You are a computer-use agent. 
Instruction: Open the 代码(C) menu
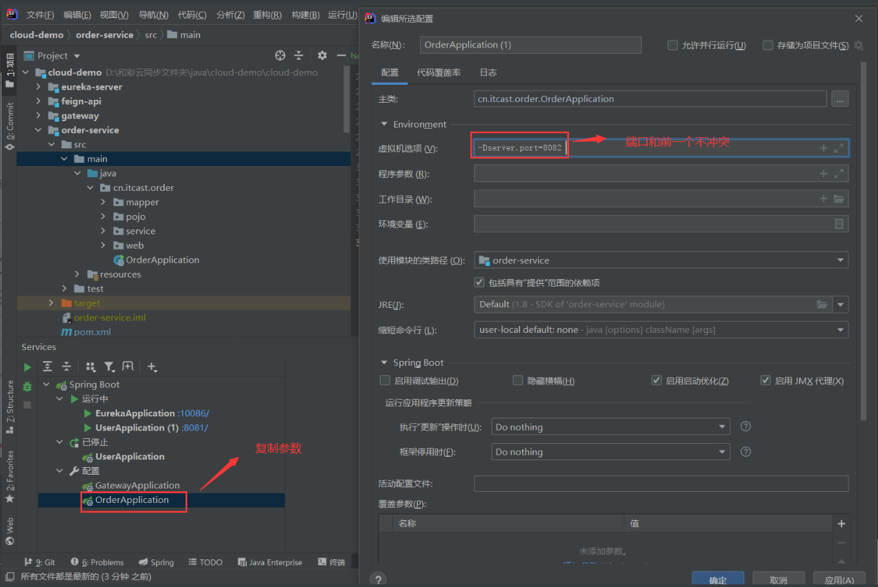point(192,15)
